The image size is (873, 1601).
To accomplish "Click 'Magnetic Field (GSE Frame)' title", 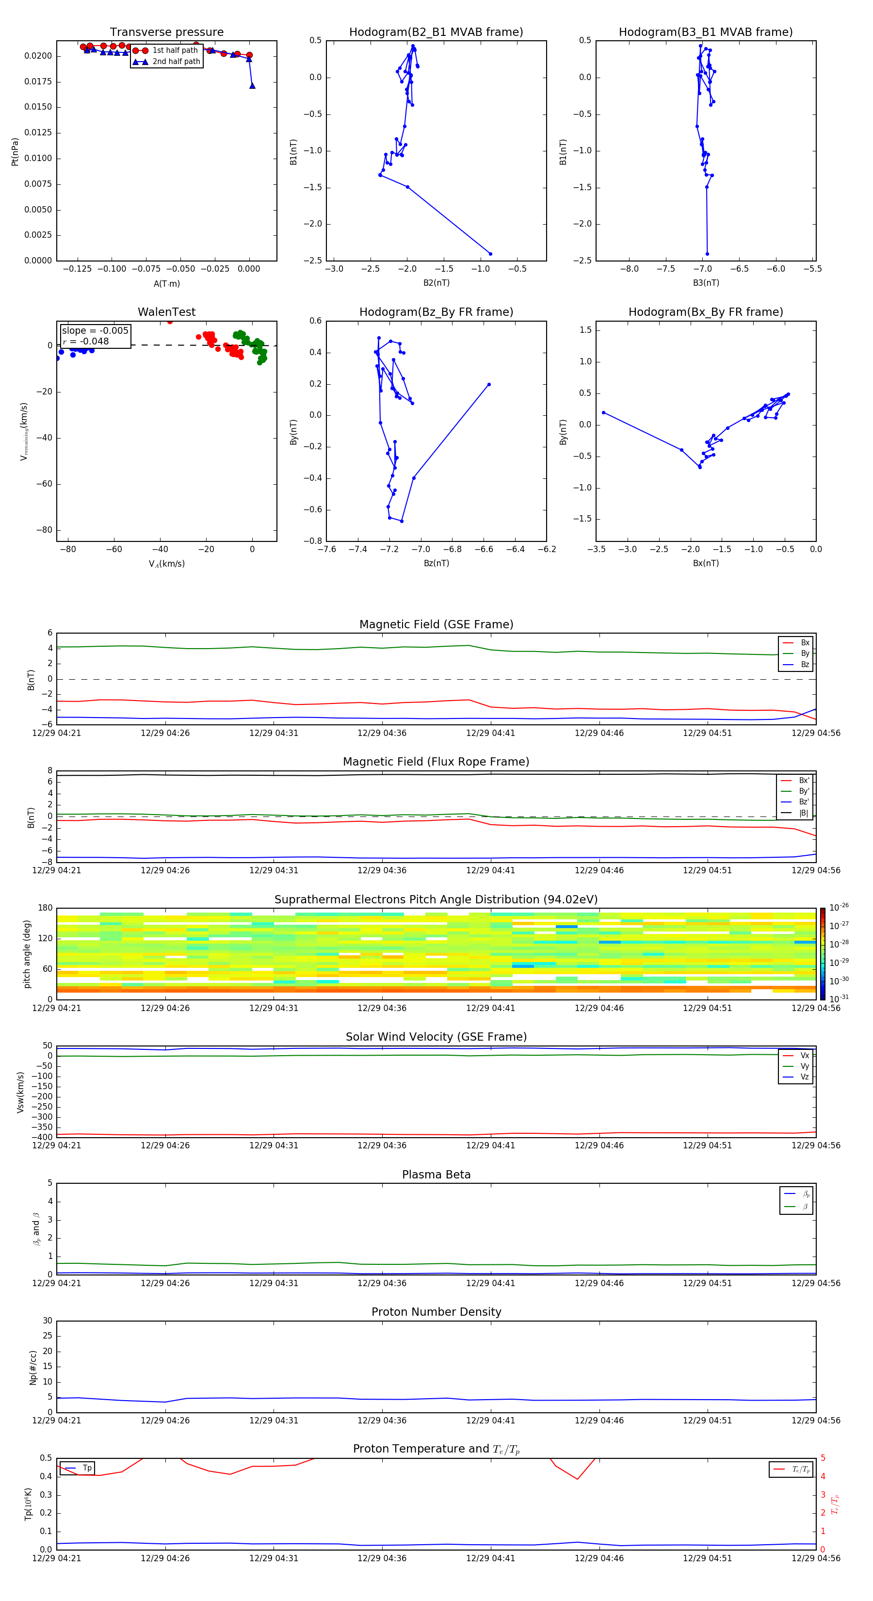I will (436, 624).
